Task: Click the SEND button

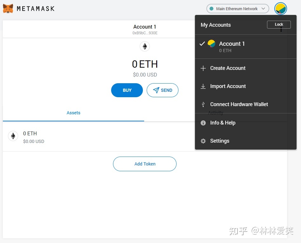Action: 162,90
